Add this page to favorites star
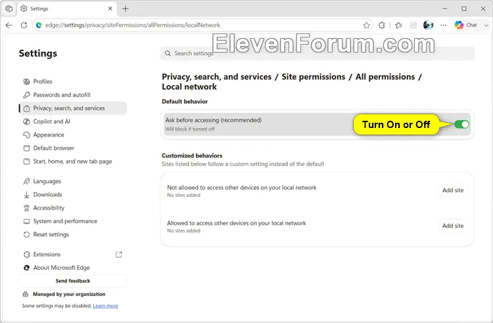Image resolution: width=493 pixels, height=323 pixels. (366, 25)
